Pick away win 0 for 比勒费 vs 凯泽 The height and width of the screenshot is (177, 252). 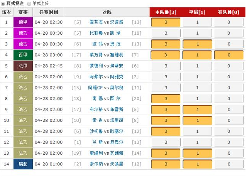point(229,33)
